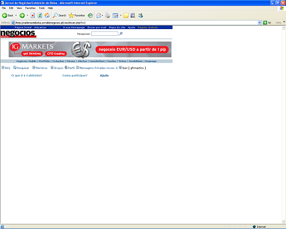The height and width of the screenshot is (229, 286).
Task: Open the Cotações navigation link
Action: pos(58,61)
